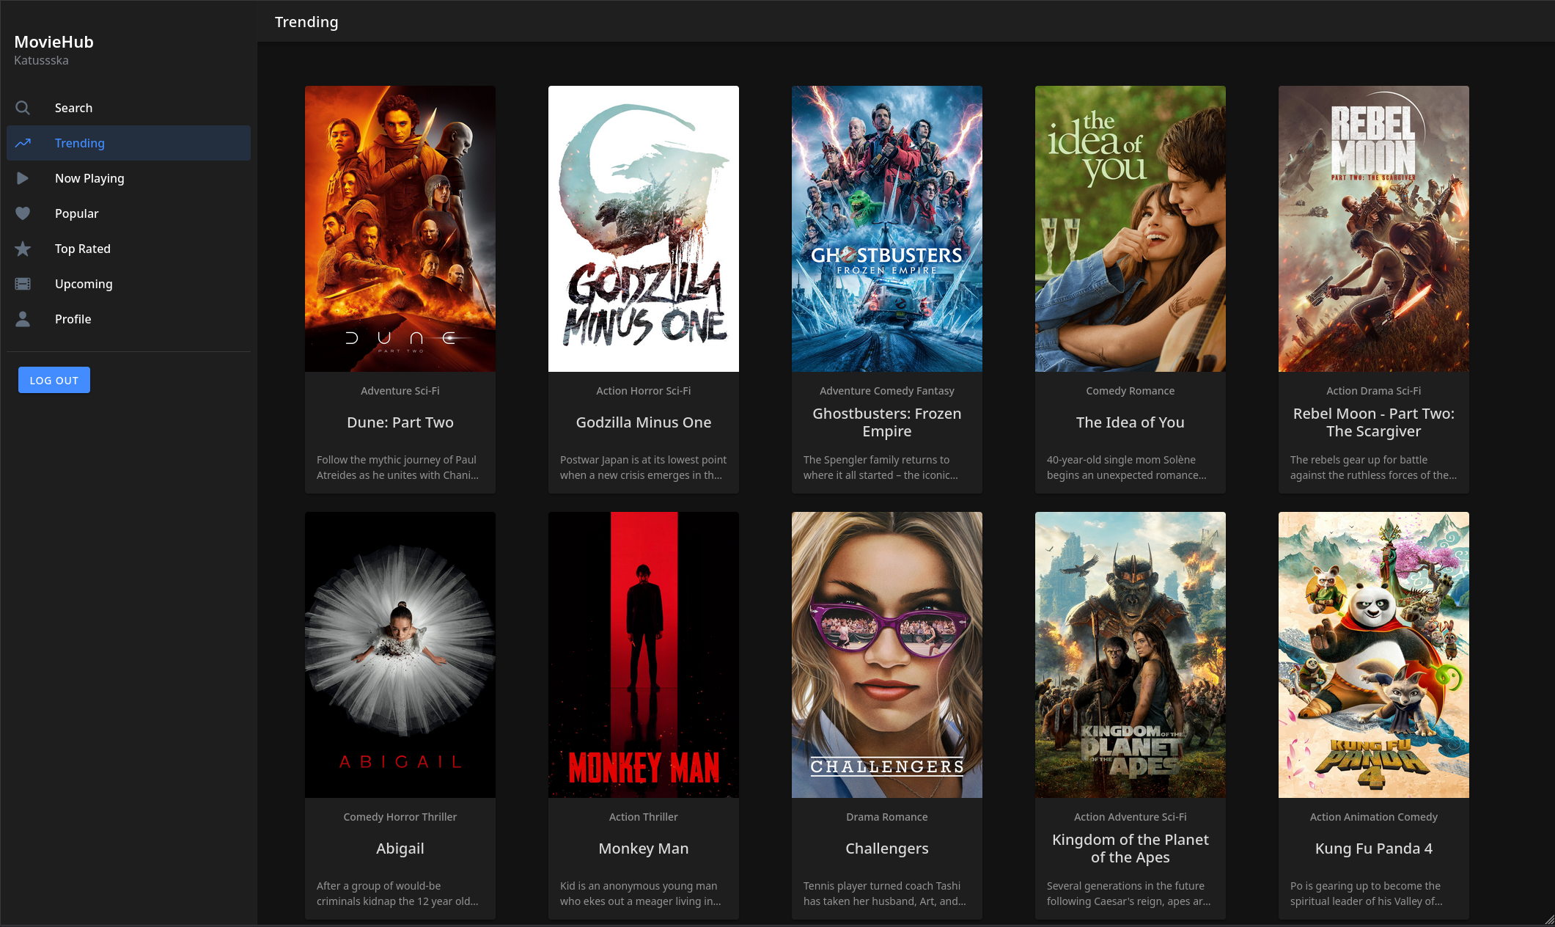1555x927 pixels.
Task: Select the Kung Fu Panda 4 poster
Action: 1373,654
